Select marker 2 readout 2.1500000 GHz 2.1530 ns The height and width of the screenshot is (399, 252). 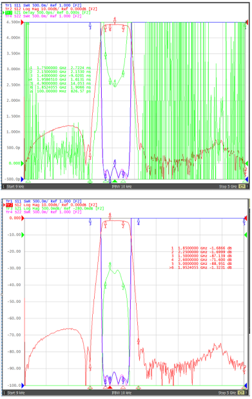pyautogui.click(x=61, y=72)
